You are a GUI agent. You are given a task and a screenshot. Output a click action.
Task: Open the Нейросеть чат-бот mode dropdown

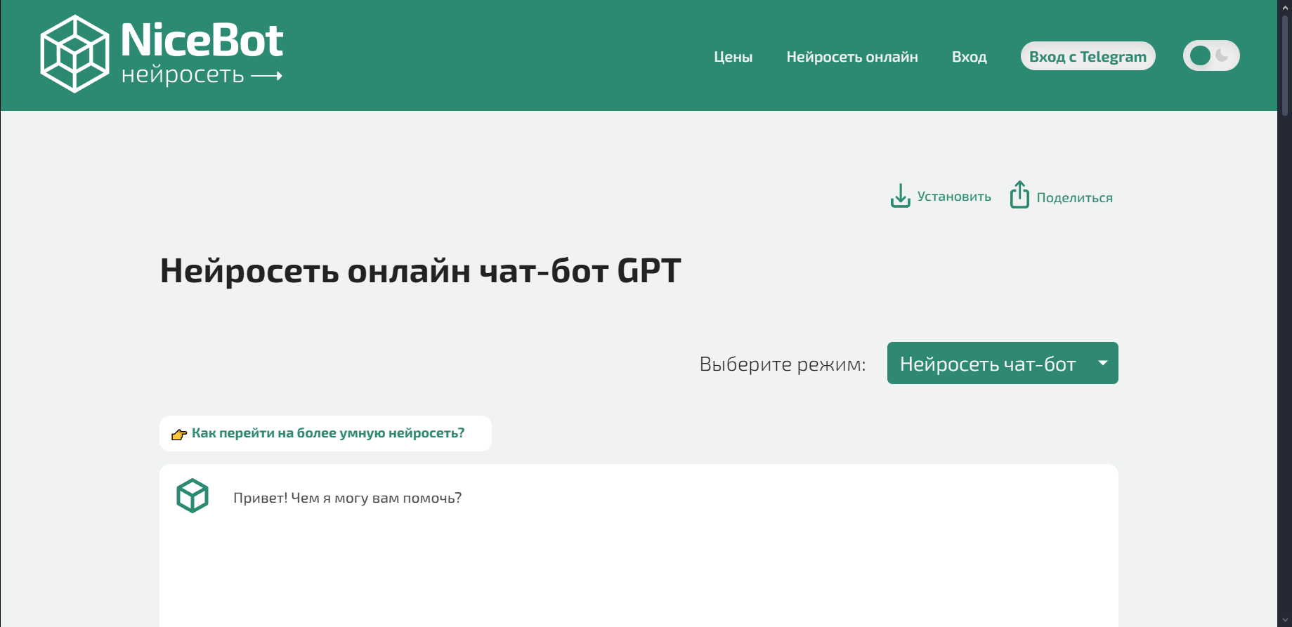pyautogui.click(x=1003, y=363)
